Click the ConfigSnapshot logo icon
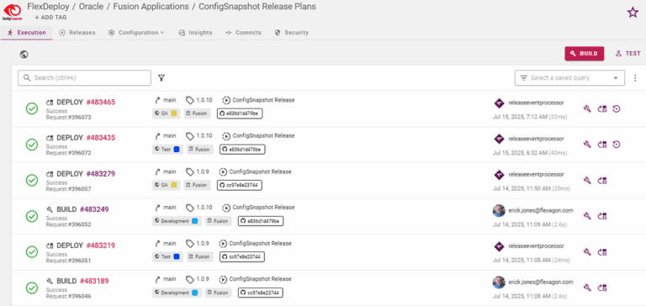 13,11
